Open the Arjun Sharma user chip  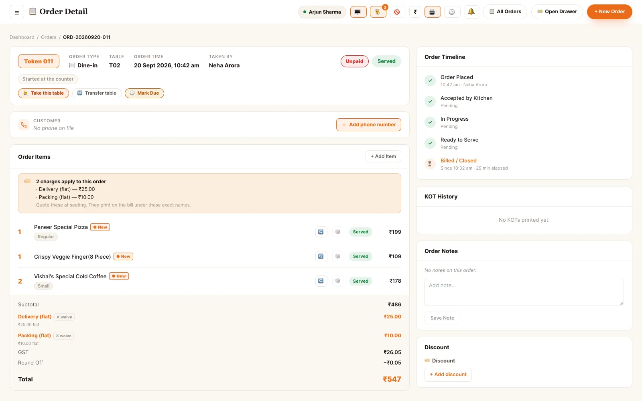coord(322,12)
